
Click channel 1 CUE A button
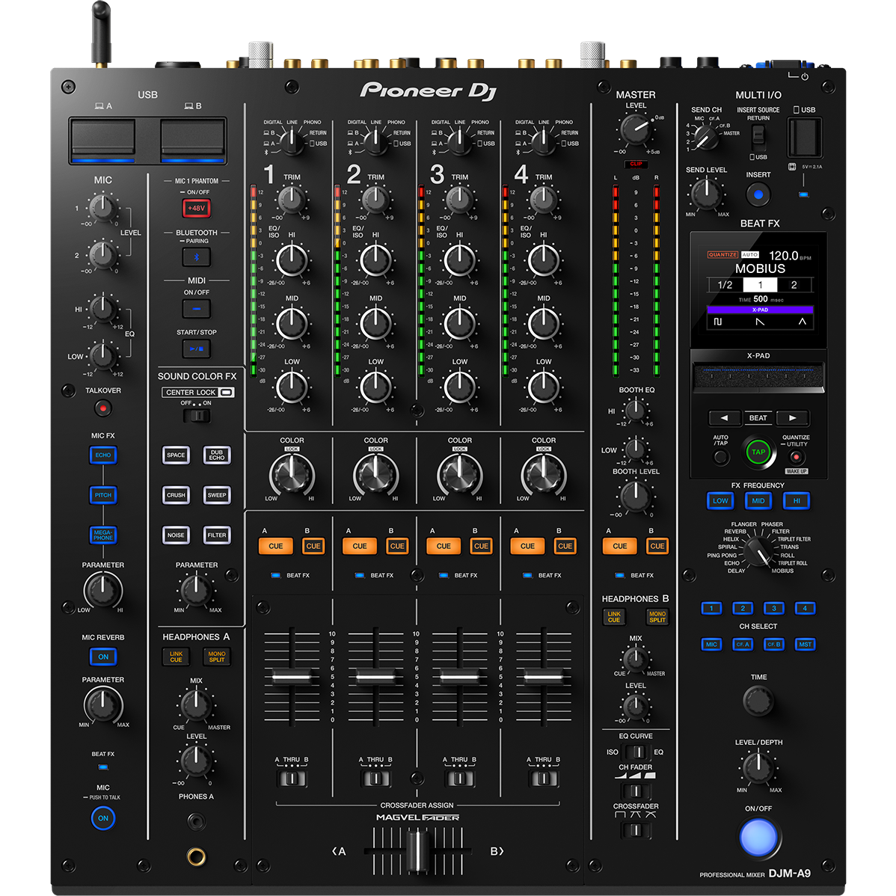click(x=276, y=546)
